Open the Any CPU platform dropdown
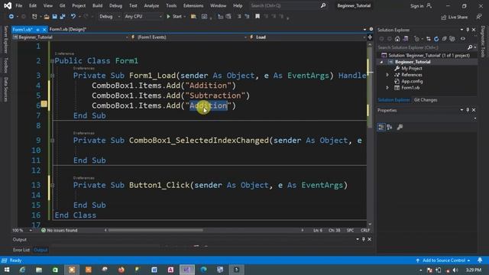This screenshot has width=489, height=275. click(143, 17)
